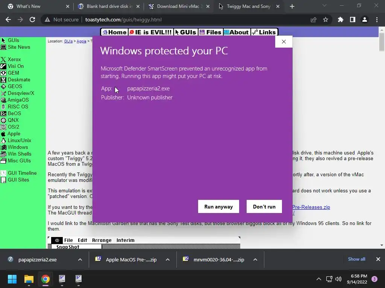Open IE is EVIL!!! nav item
This screenshot has width=385, height=288.
(150, 32)
